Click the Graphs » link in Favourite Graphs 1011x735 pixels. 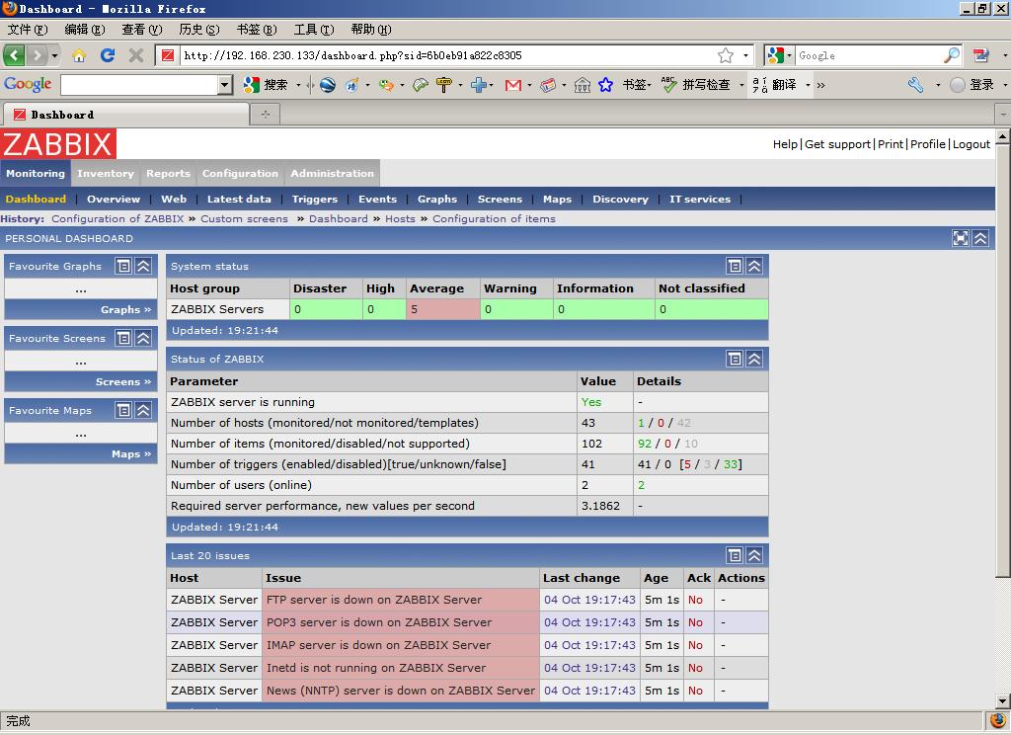(x=125, y=310)
